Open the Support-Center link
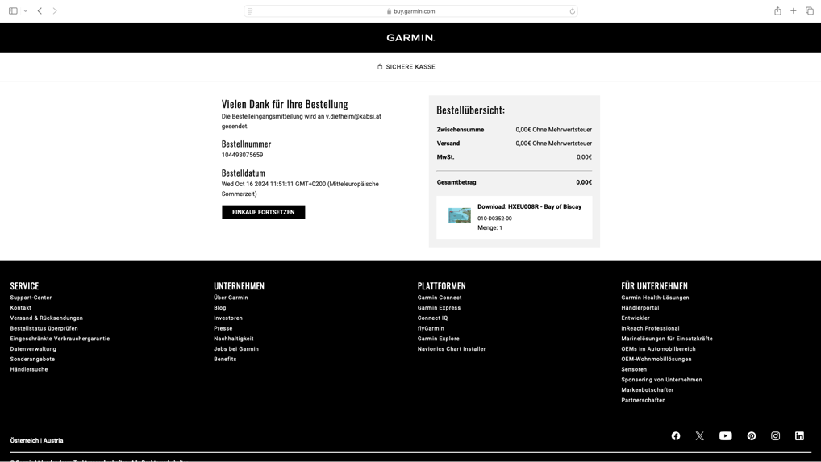Screen dimensions: 821x462 click(x=31, y=298)
